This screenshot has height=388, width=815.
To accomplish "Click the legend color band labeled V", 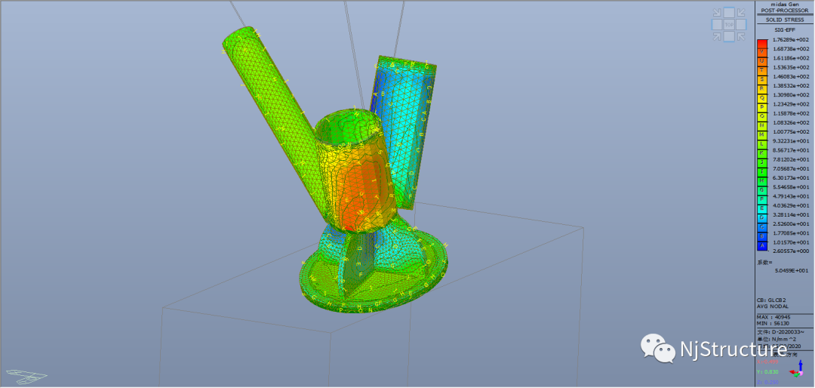I will (x=762, y=53).
